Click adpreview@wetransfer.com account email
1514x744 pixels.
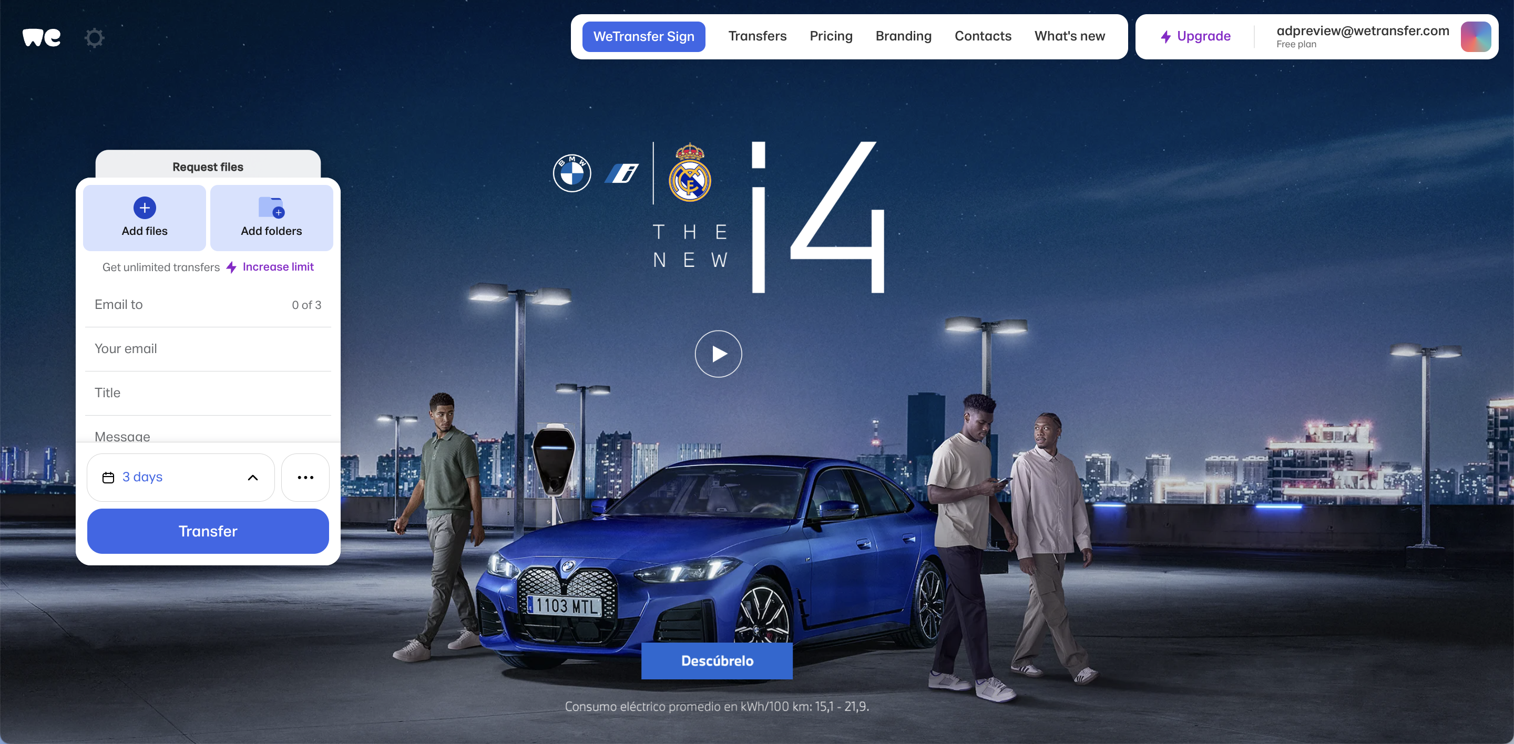tap(1363, 30)
